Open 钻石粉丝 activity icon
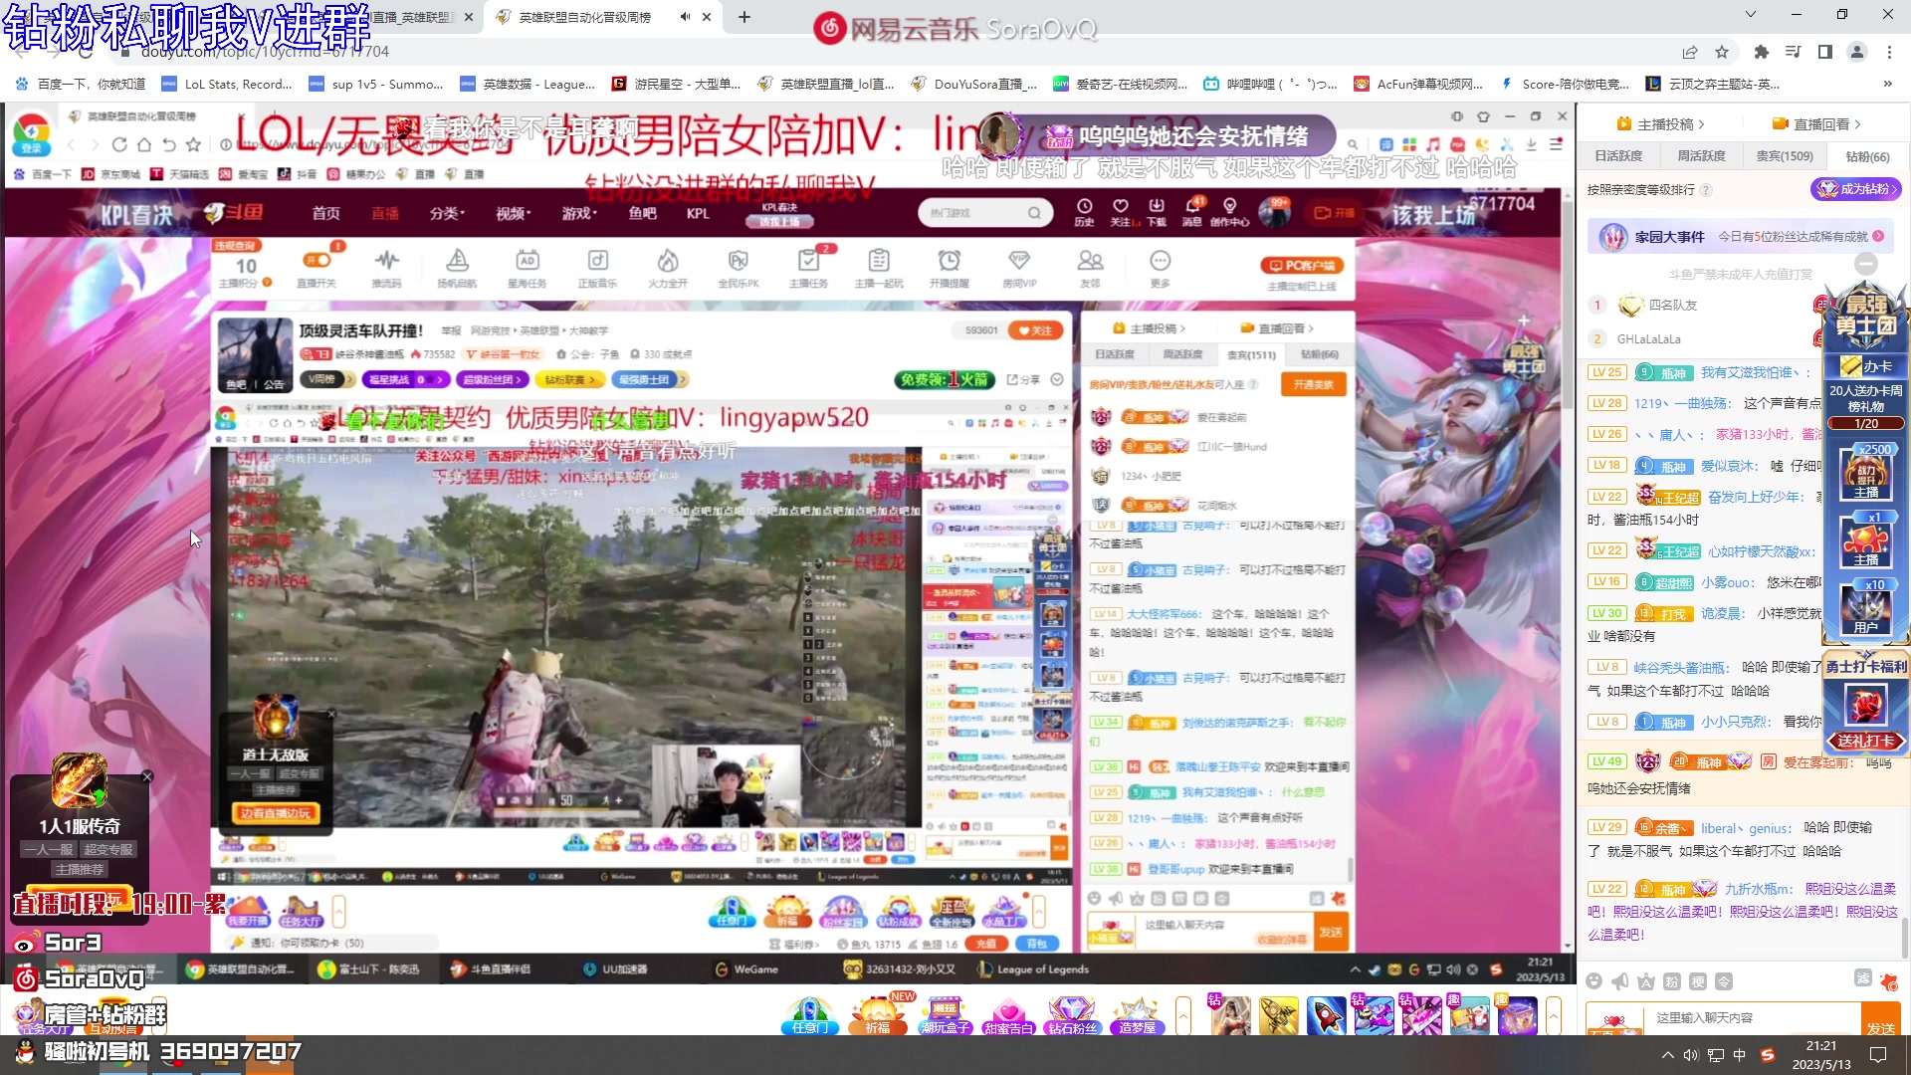Viewport: 1911px width, 1075px height. coord(1072,1015)
